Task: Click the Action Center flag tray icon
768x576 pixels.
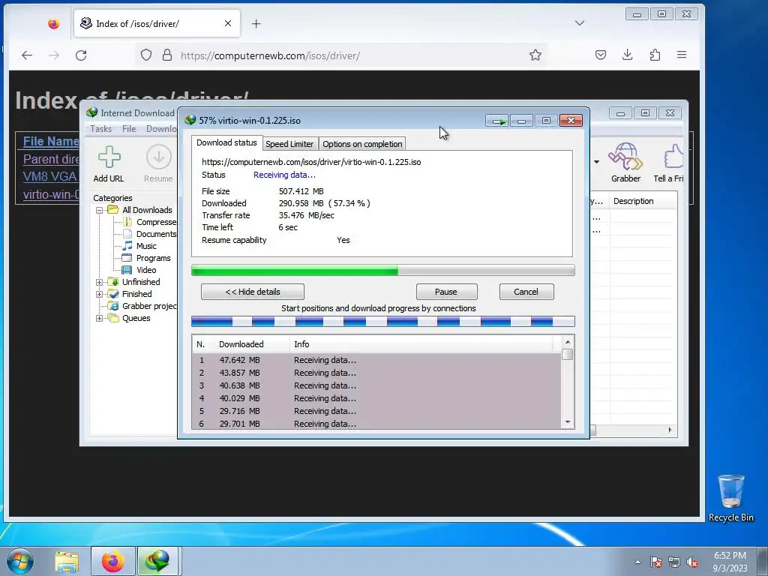Action: tap(656, 562)
